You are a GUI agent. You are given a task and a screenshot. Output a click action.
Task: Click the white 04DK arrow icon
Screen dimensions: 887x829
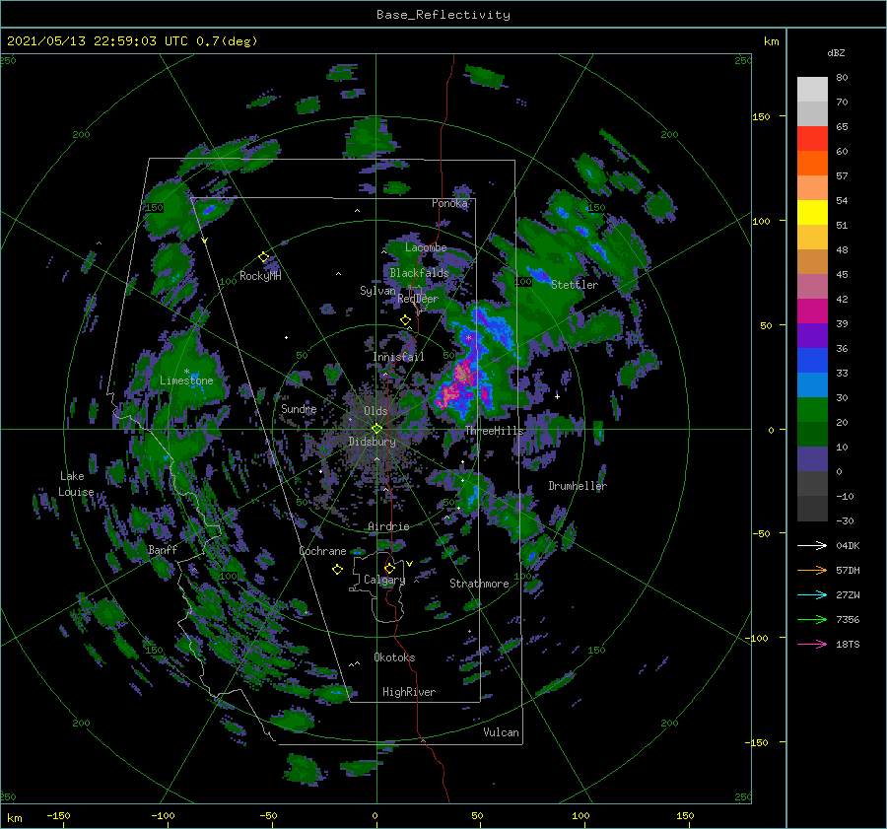[x=812, y=545]
